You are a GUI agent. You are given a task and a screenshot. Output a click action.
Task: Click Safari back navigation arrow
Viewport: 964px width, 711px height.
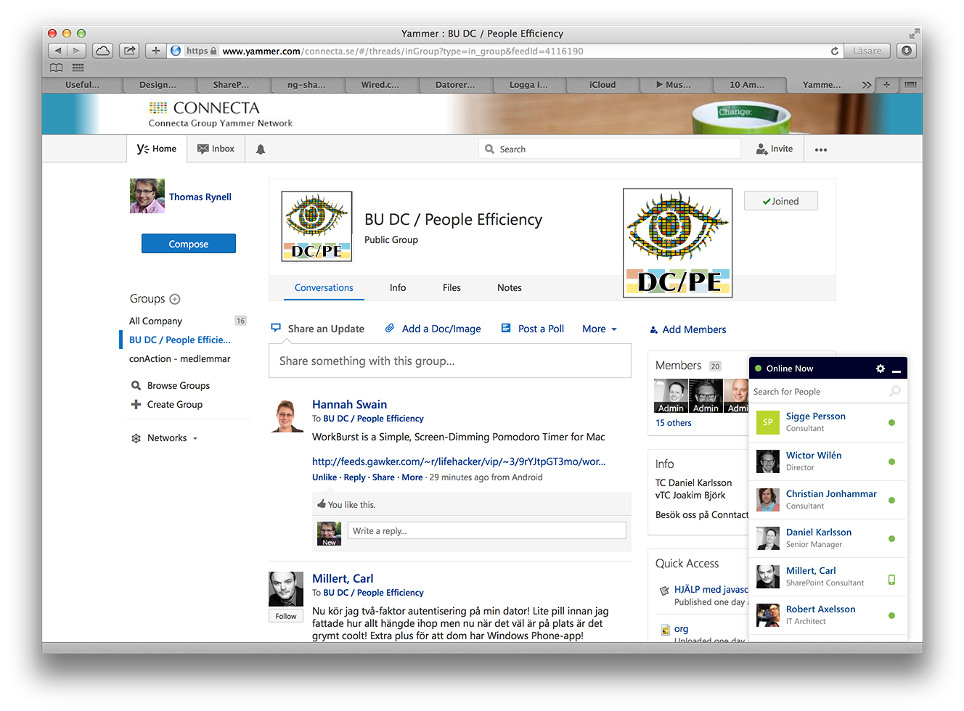tap(58, 51)
